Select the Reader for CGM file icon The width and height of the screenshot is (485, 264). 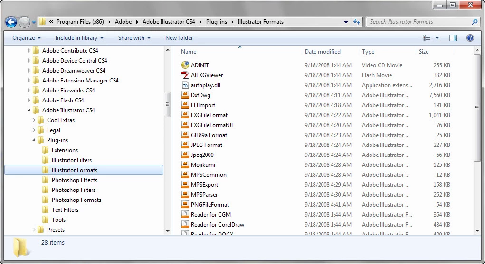[185, 214]
